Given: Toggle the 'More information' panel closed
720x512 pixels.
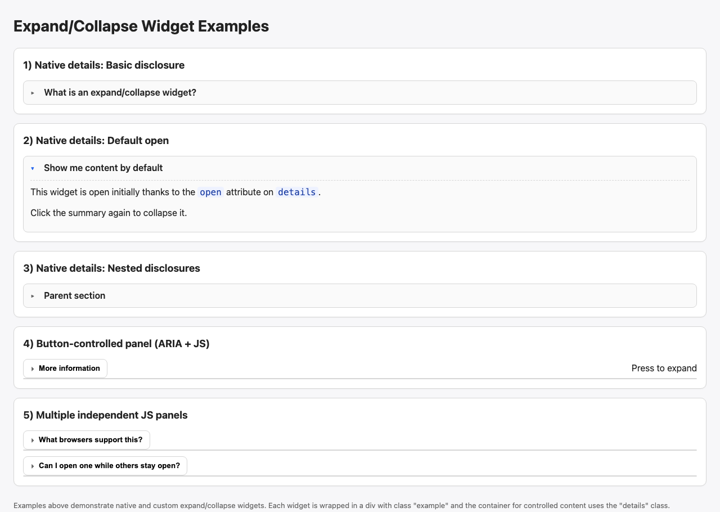Looking at the screenshot, I should (x=65, y=369).
